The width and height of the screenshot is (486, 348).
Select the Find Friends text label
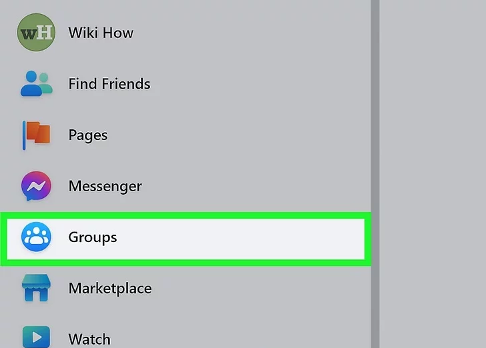109,84
